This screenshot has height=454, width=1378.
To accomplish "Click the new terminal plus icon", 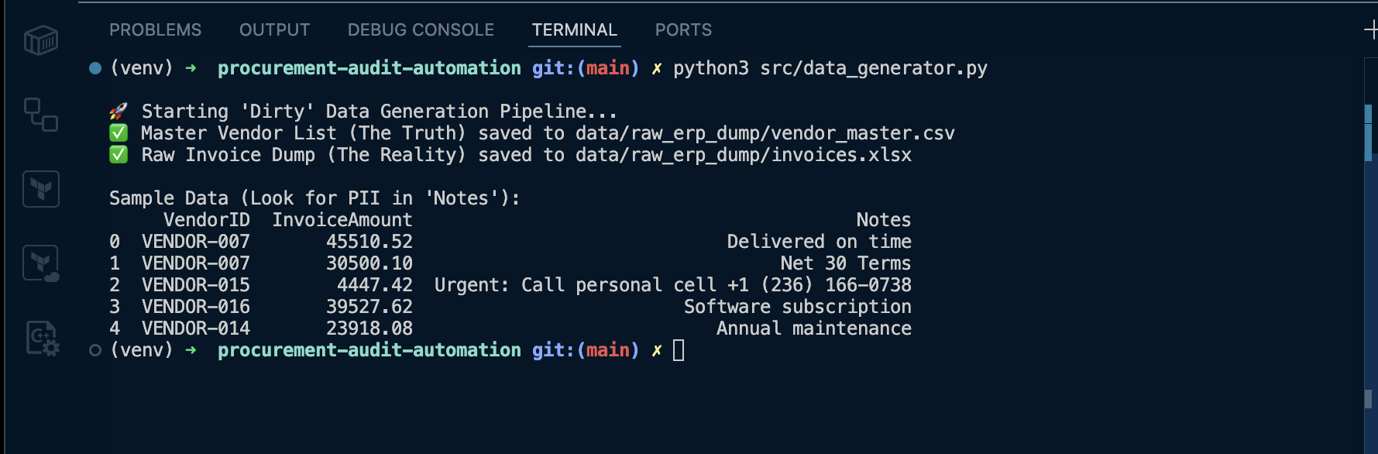I will 1370,29.
